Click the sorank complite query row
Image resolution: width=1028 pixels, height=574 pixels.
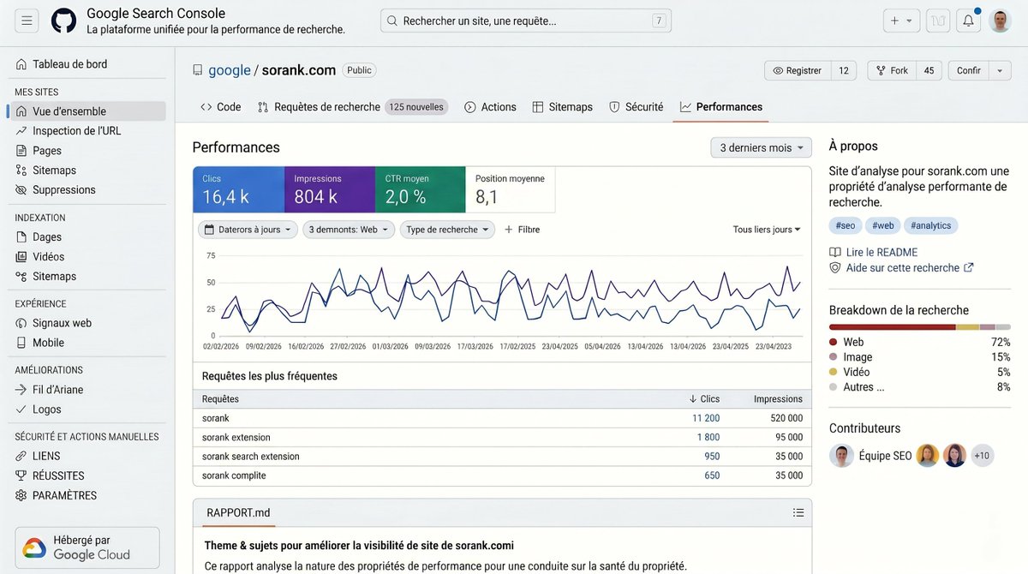[x=502, y=475]
